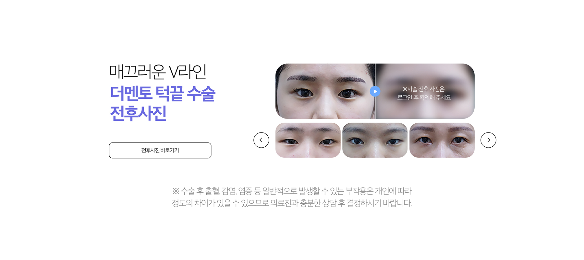Open the 전후사진 바로가기 button
Screen dimensions: 584x260
click(x=160, y=150)
